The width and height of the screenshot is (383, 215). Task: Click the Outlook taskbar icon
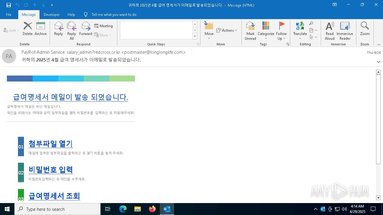point(167,209)
